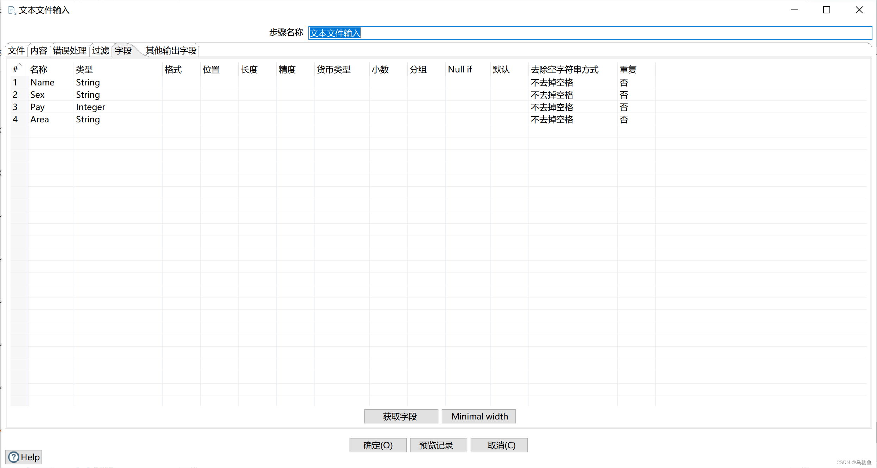Image resolution: width=877 pixels, height=468 pixels.
Task: Cancel the dialog with 取消(C)
Action: click(x=499, y=445)
